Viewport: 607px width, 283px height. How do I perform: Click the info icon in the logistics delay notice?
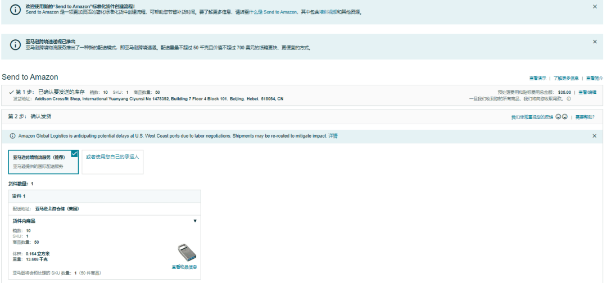tap(13, 136)
